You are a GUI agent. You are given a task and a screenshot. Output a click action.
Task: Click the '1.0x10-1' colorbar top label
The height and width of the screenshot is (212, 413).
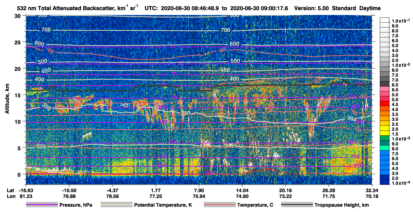pos(400,21)
